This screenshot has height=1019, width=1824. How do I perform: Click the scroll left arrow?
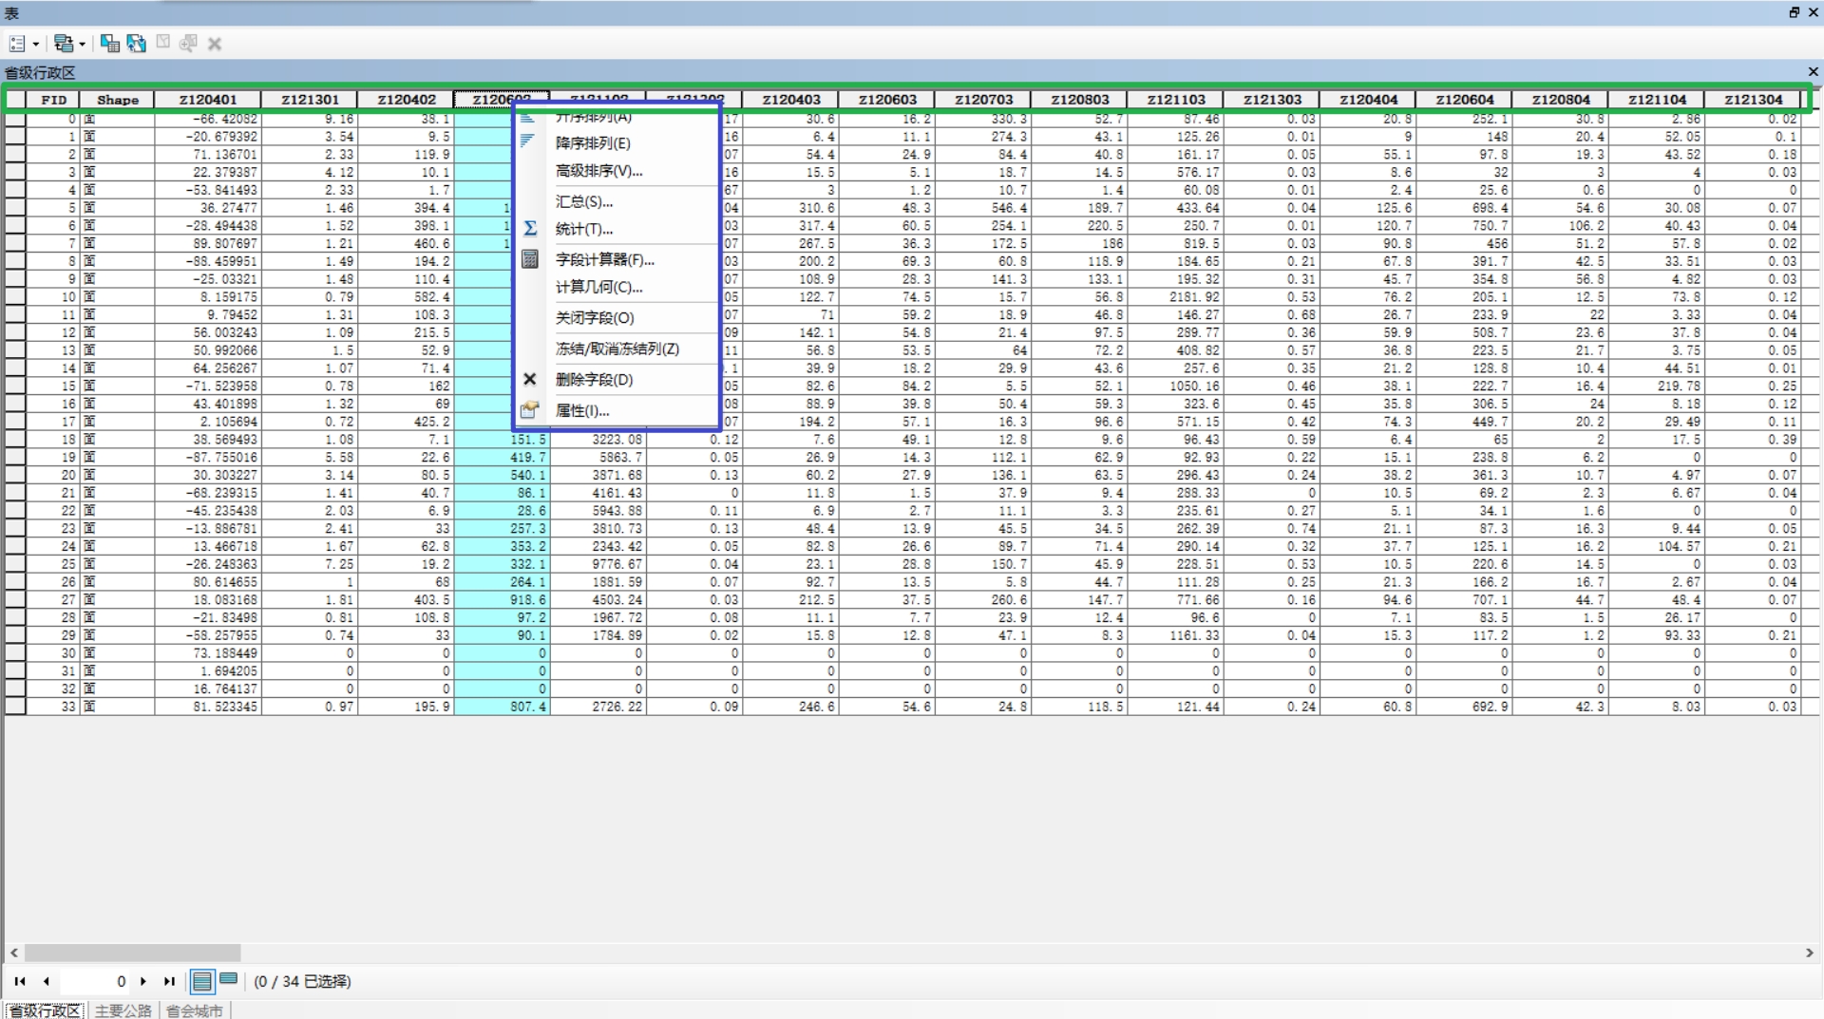(13, 953)
